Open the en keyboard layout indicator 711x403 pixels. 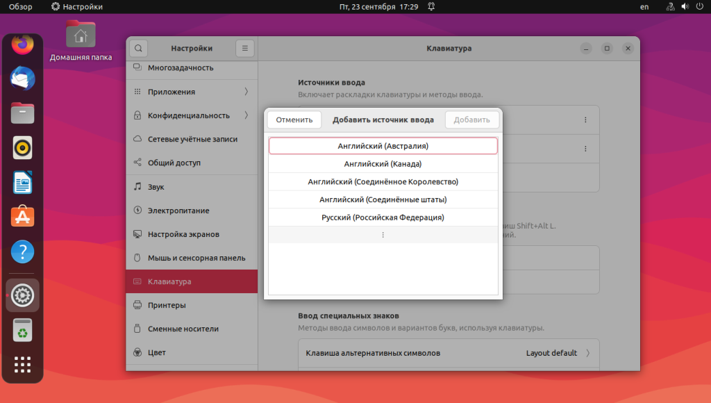644,7
